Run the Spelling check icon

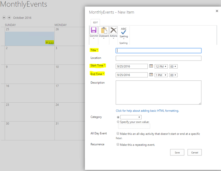pos(124,31)
